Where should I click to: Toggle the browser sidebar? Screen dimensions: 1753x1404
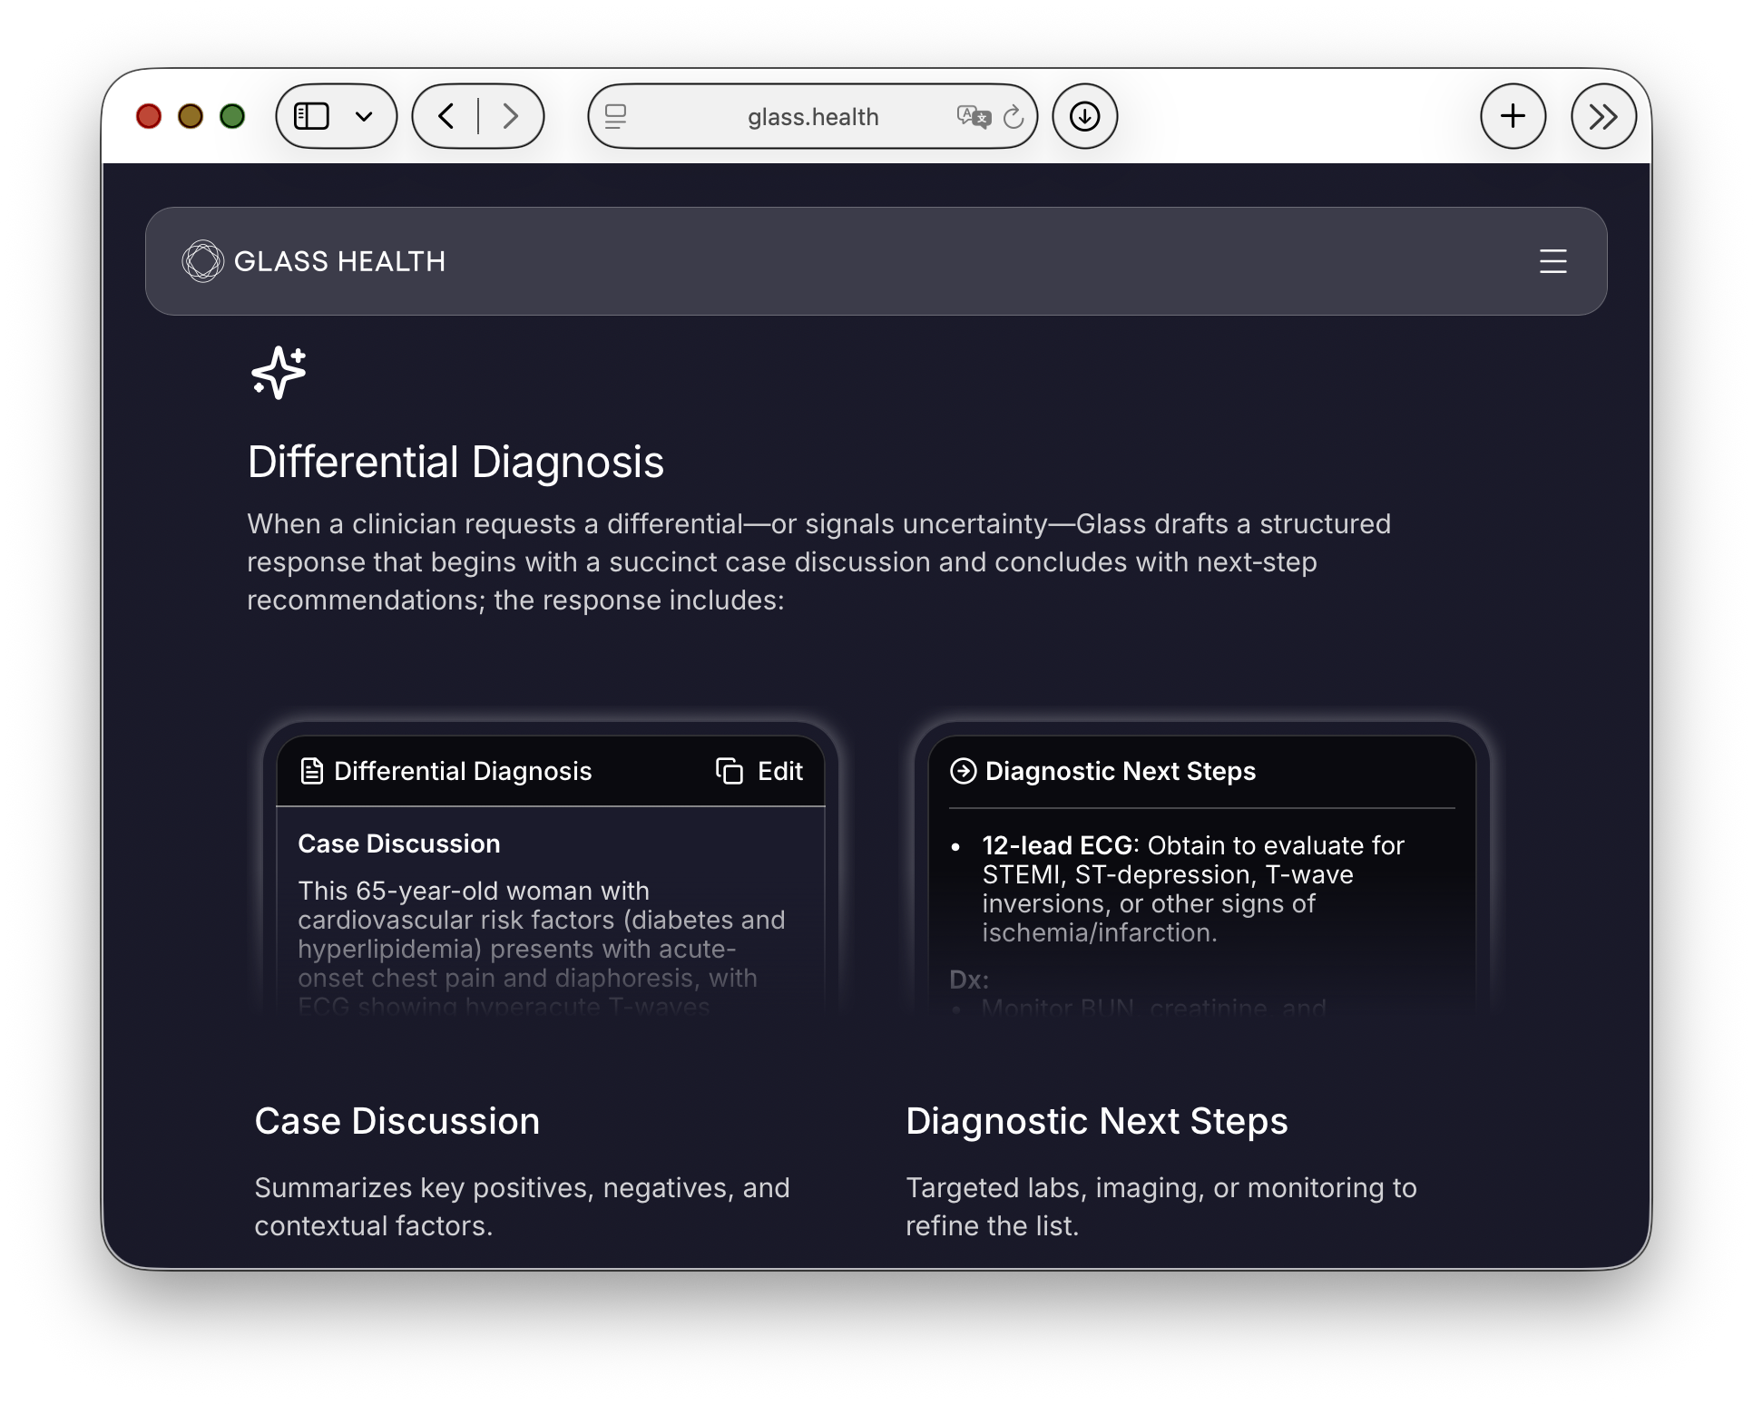312,116
